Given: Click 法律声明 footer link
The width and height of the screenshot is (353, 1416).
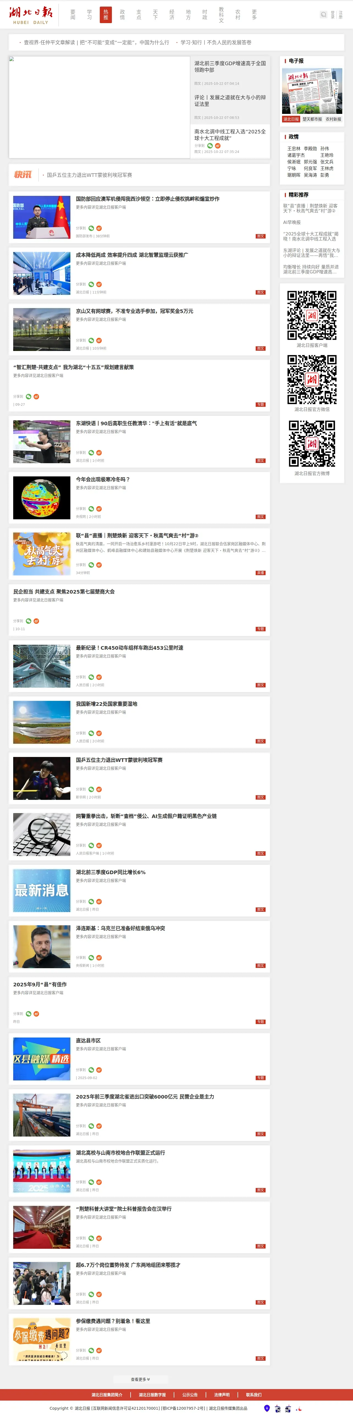Looking at the screenshot, I should click(222, 1395).
